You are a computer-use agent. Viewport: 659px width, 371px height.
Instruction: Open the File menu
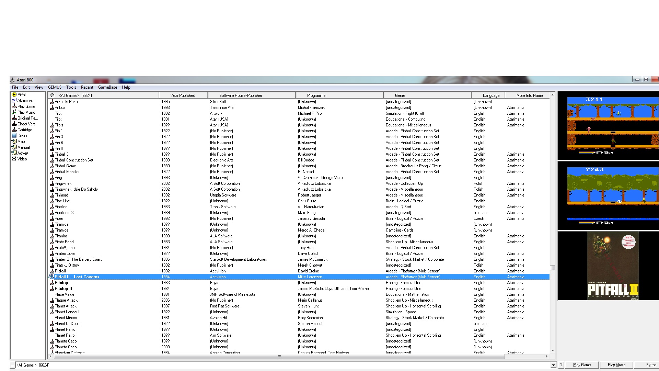coord(15,87)
